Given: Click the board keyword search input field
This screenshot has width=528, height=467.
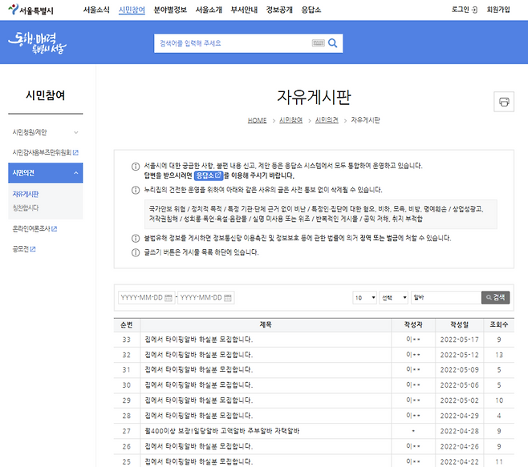Looking at the screenshot, I should tap(445, 298).
